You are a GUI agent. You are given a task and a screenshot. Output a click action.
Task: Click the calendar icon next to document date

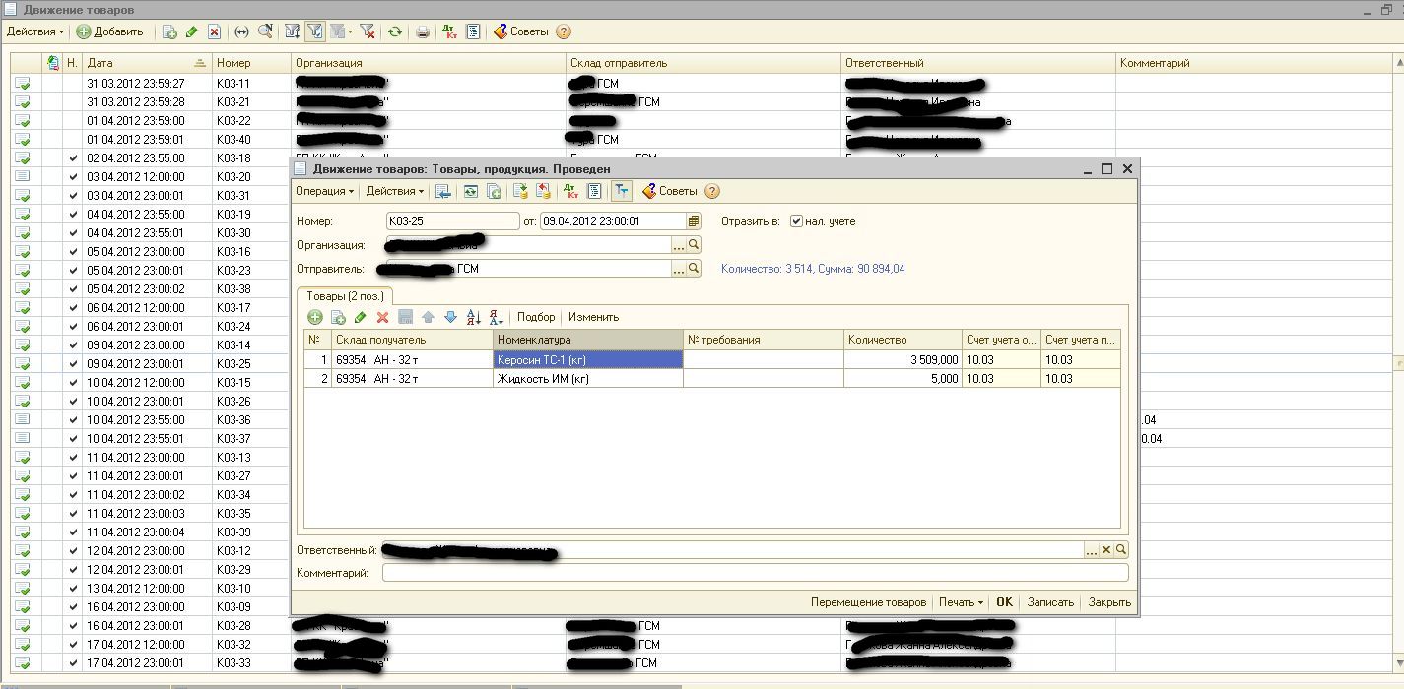pyautogui.click(x=694, y=221)
